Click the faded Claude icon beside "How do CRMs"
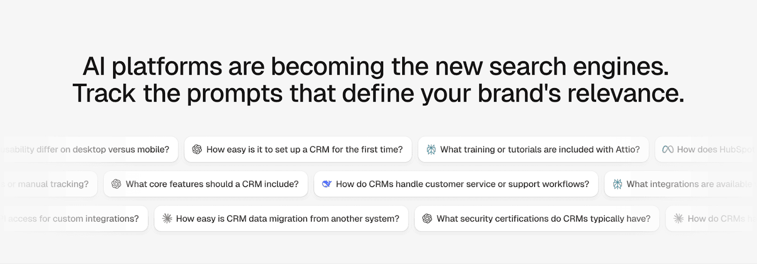 click(x=678, y=219)
